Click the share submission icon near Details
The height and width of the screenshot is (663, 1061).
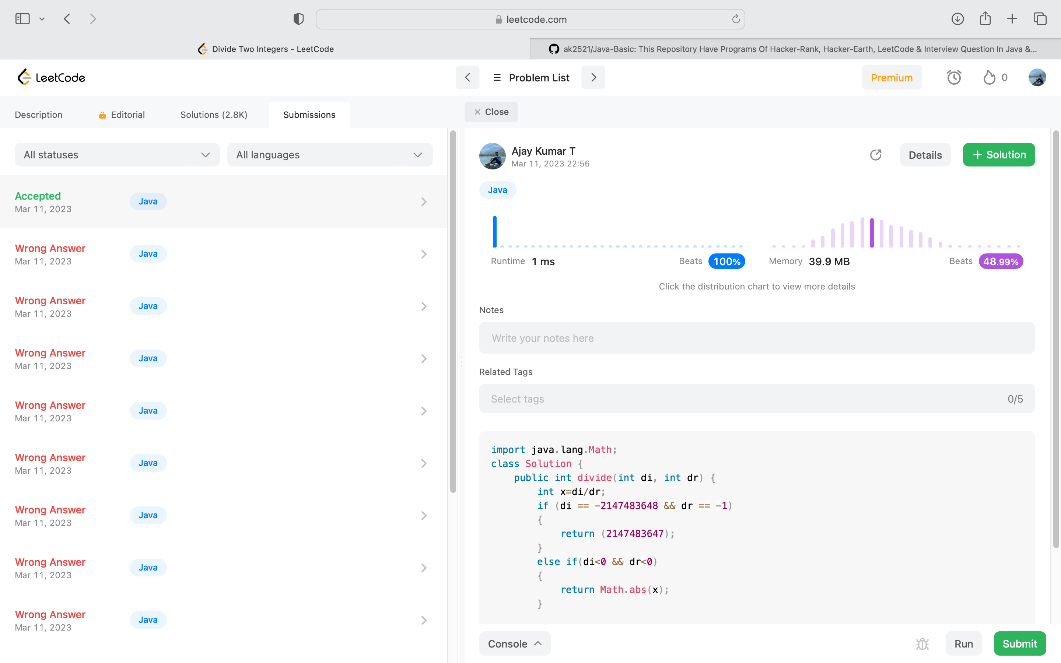point(876,155)
